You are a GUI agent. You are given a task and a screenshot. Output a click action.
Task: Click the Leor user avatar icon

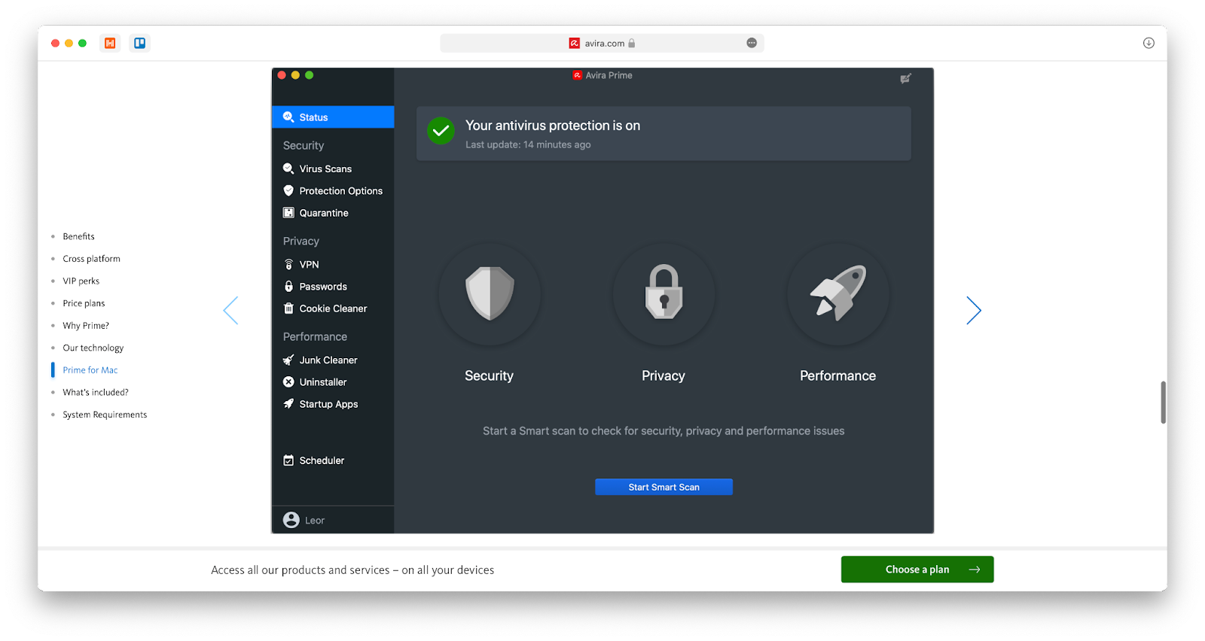291,520
